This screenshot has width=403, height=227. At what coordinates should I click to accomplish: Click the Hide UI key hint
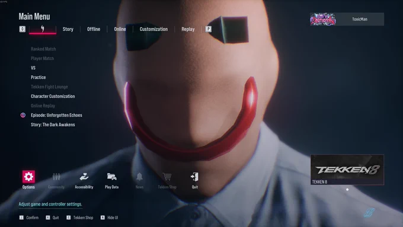(110, 218)
